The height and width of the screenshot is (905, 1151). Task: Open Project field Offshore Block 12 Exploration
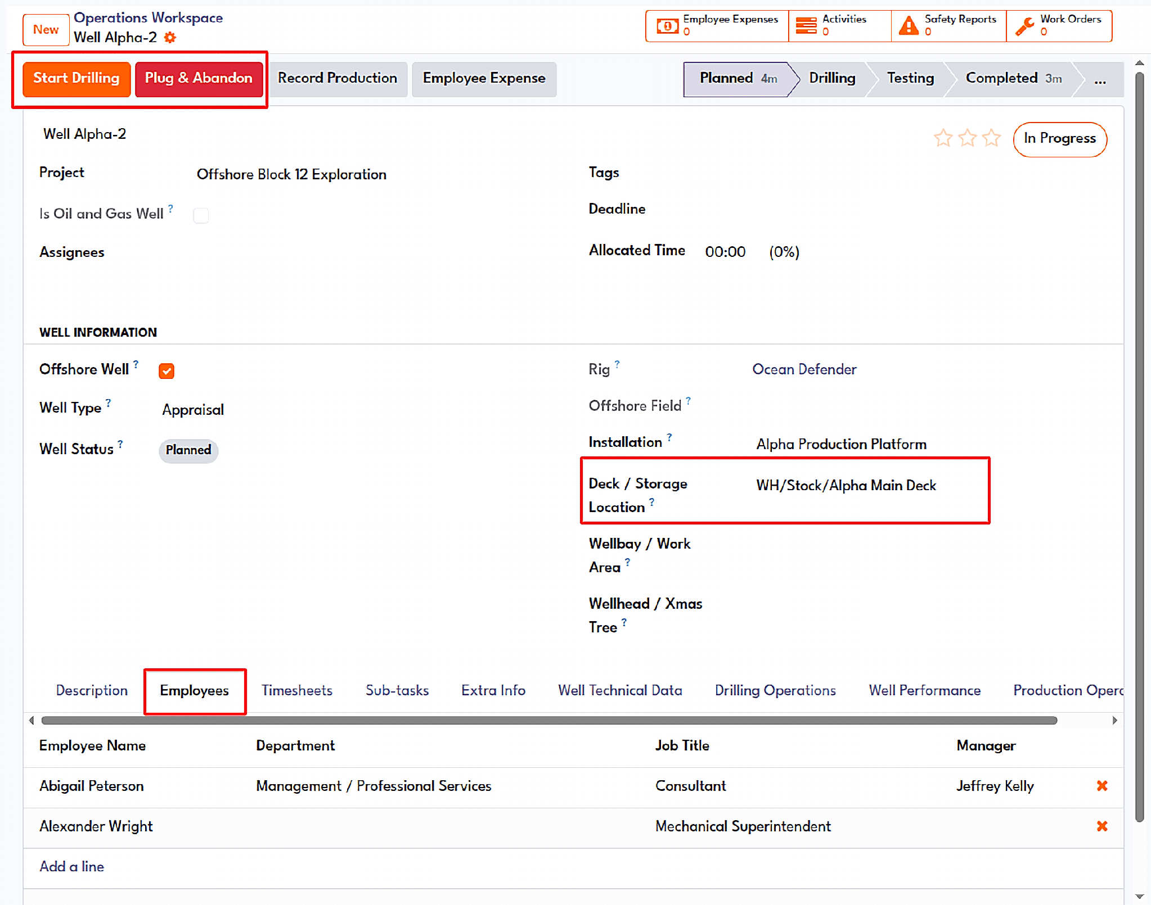(x=291, y=174)
